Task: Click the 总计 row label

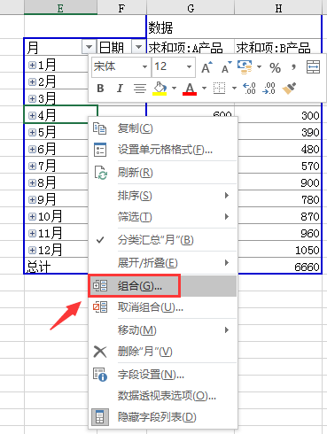Action: click(x=39, y=267)
